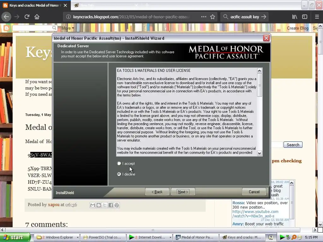Viewport: 323px width, 242px height.
Task: Go back in the Firefox browser
Action: 6,17
